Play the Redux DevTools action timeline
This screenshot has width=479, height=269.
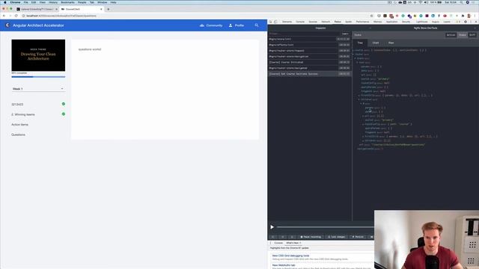[272, 227]
